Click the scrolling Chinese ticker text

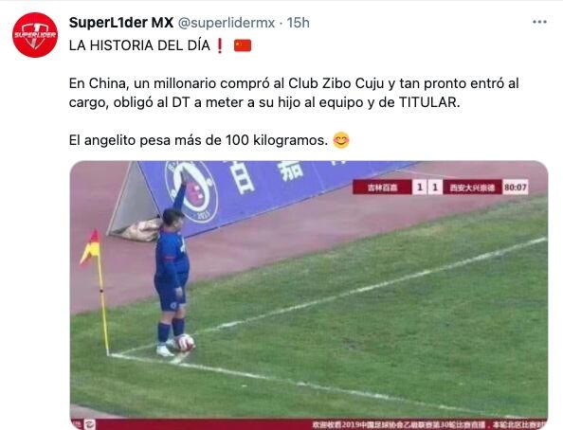click(x=429, y=424)
